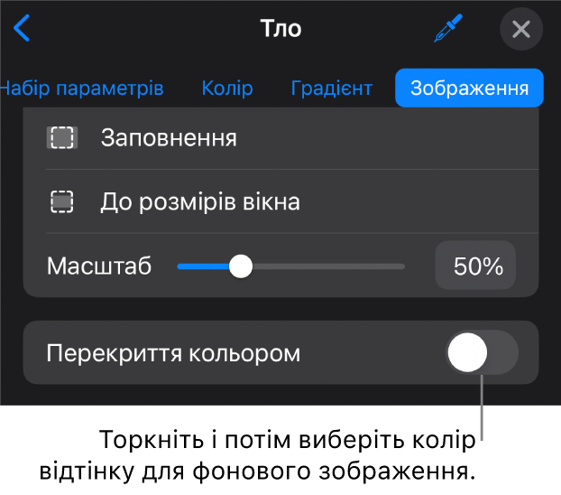The width and height of the screenshot is (561, 495).
Task: Click the highlighted Зображення tab
Action: [x=469, y=88]
